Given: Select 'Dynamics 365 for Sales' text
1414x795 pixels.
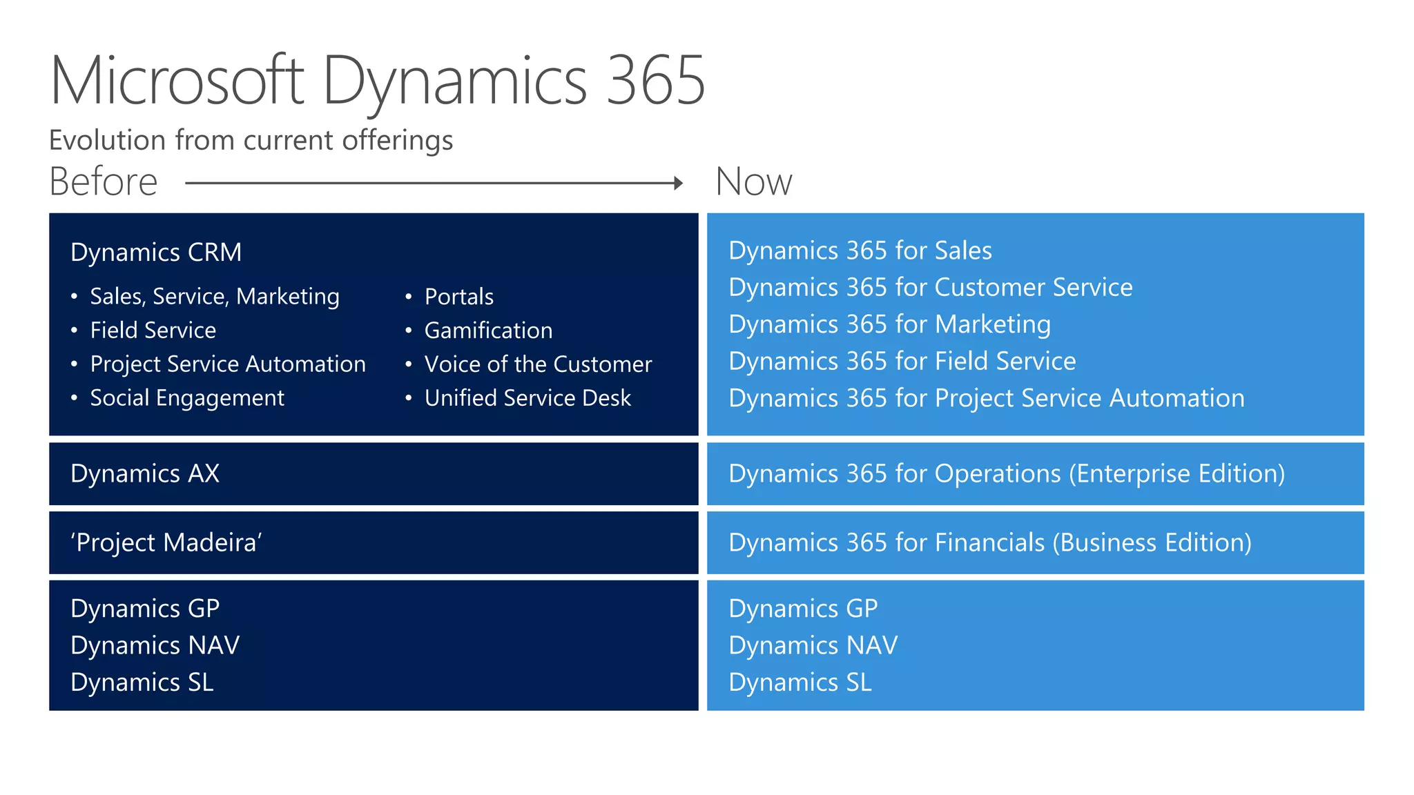Looking at the screenshot, I should click(860, 251).
